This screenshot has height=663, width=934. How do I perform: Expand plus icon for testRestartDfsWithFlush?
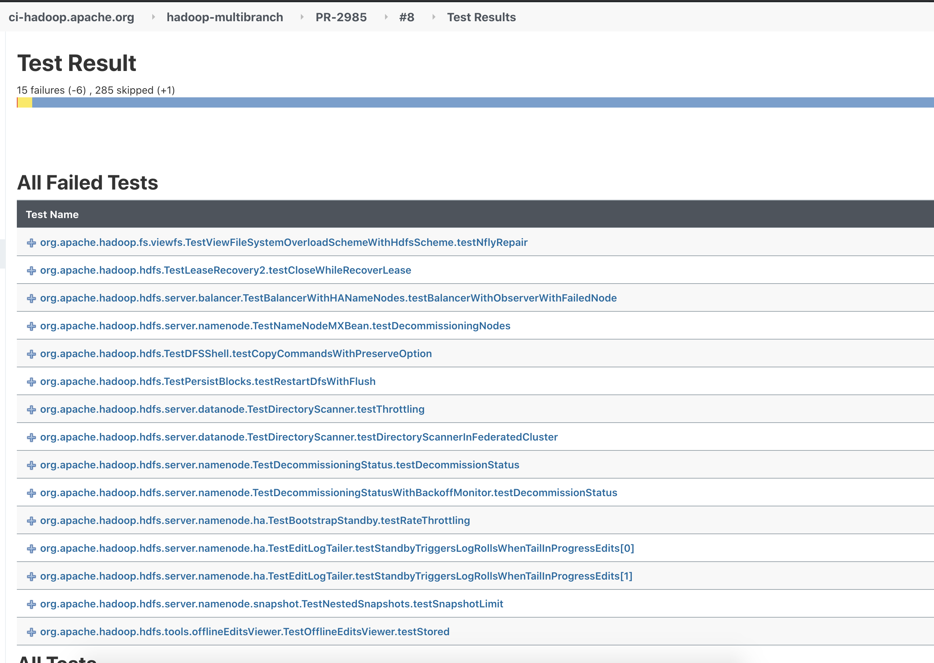click(31, 382)
